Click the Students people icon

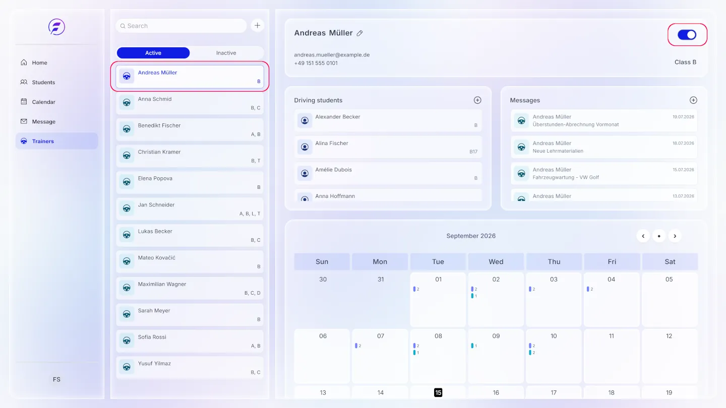click(x=24, y=82)
